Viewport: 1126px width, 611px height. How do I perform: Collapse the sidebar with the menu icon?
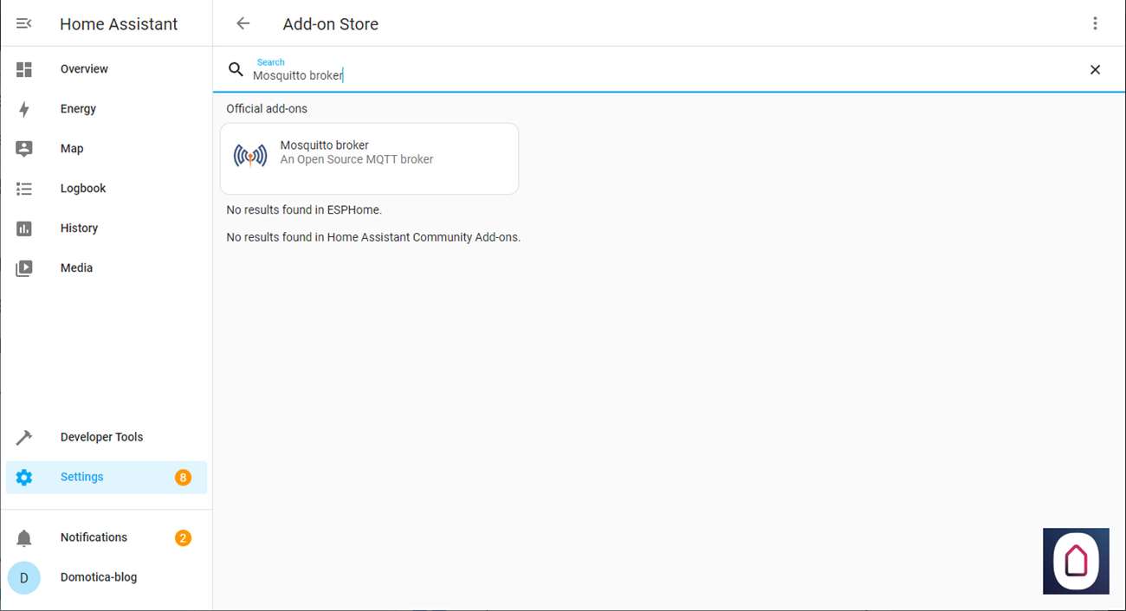click(x=24, y=24)
